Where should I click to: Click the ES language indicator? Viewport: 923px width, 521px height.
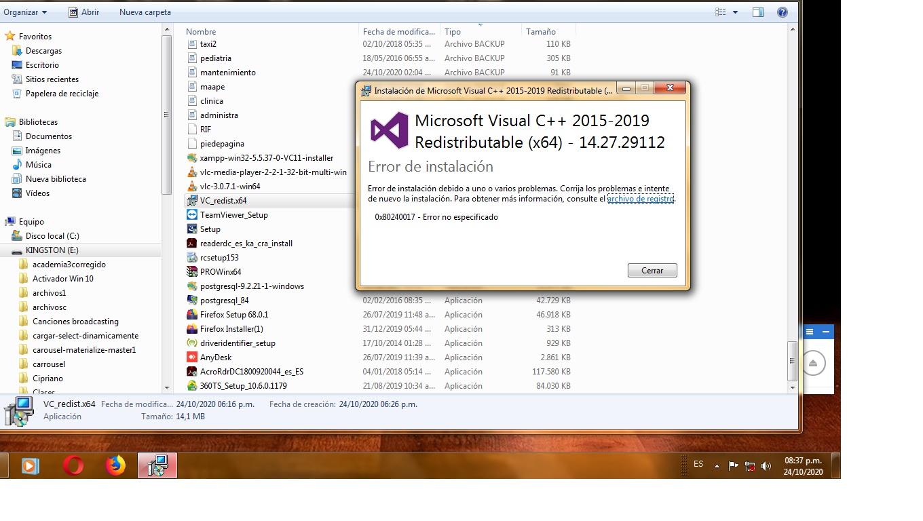point(698,465)
